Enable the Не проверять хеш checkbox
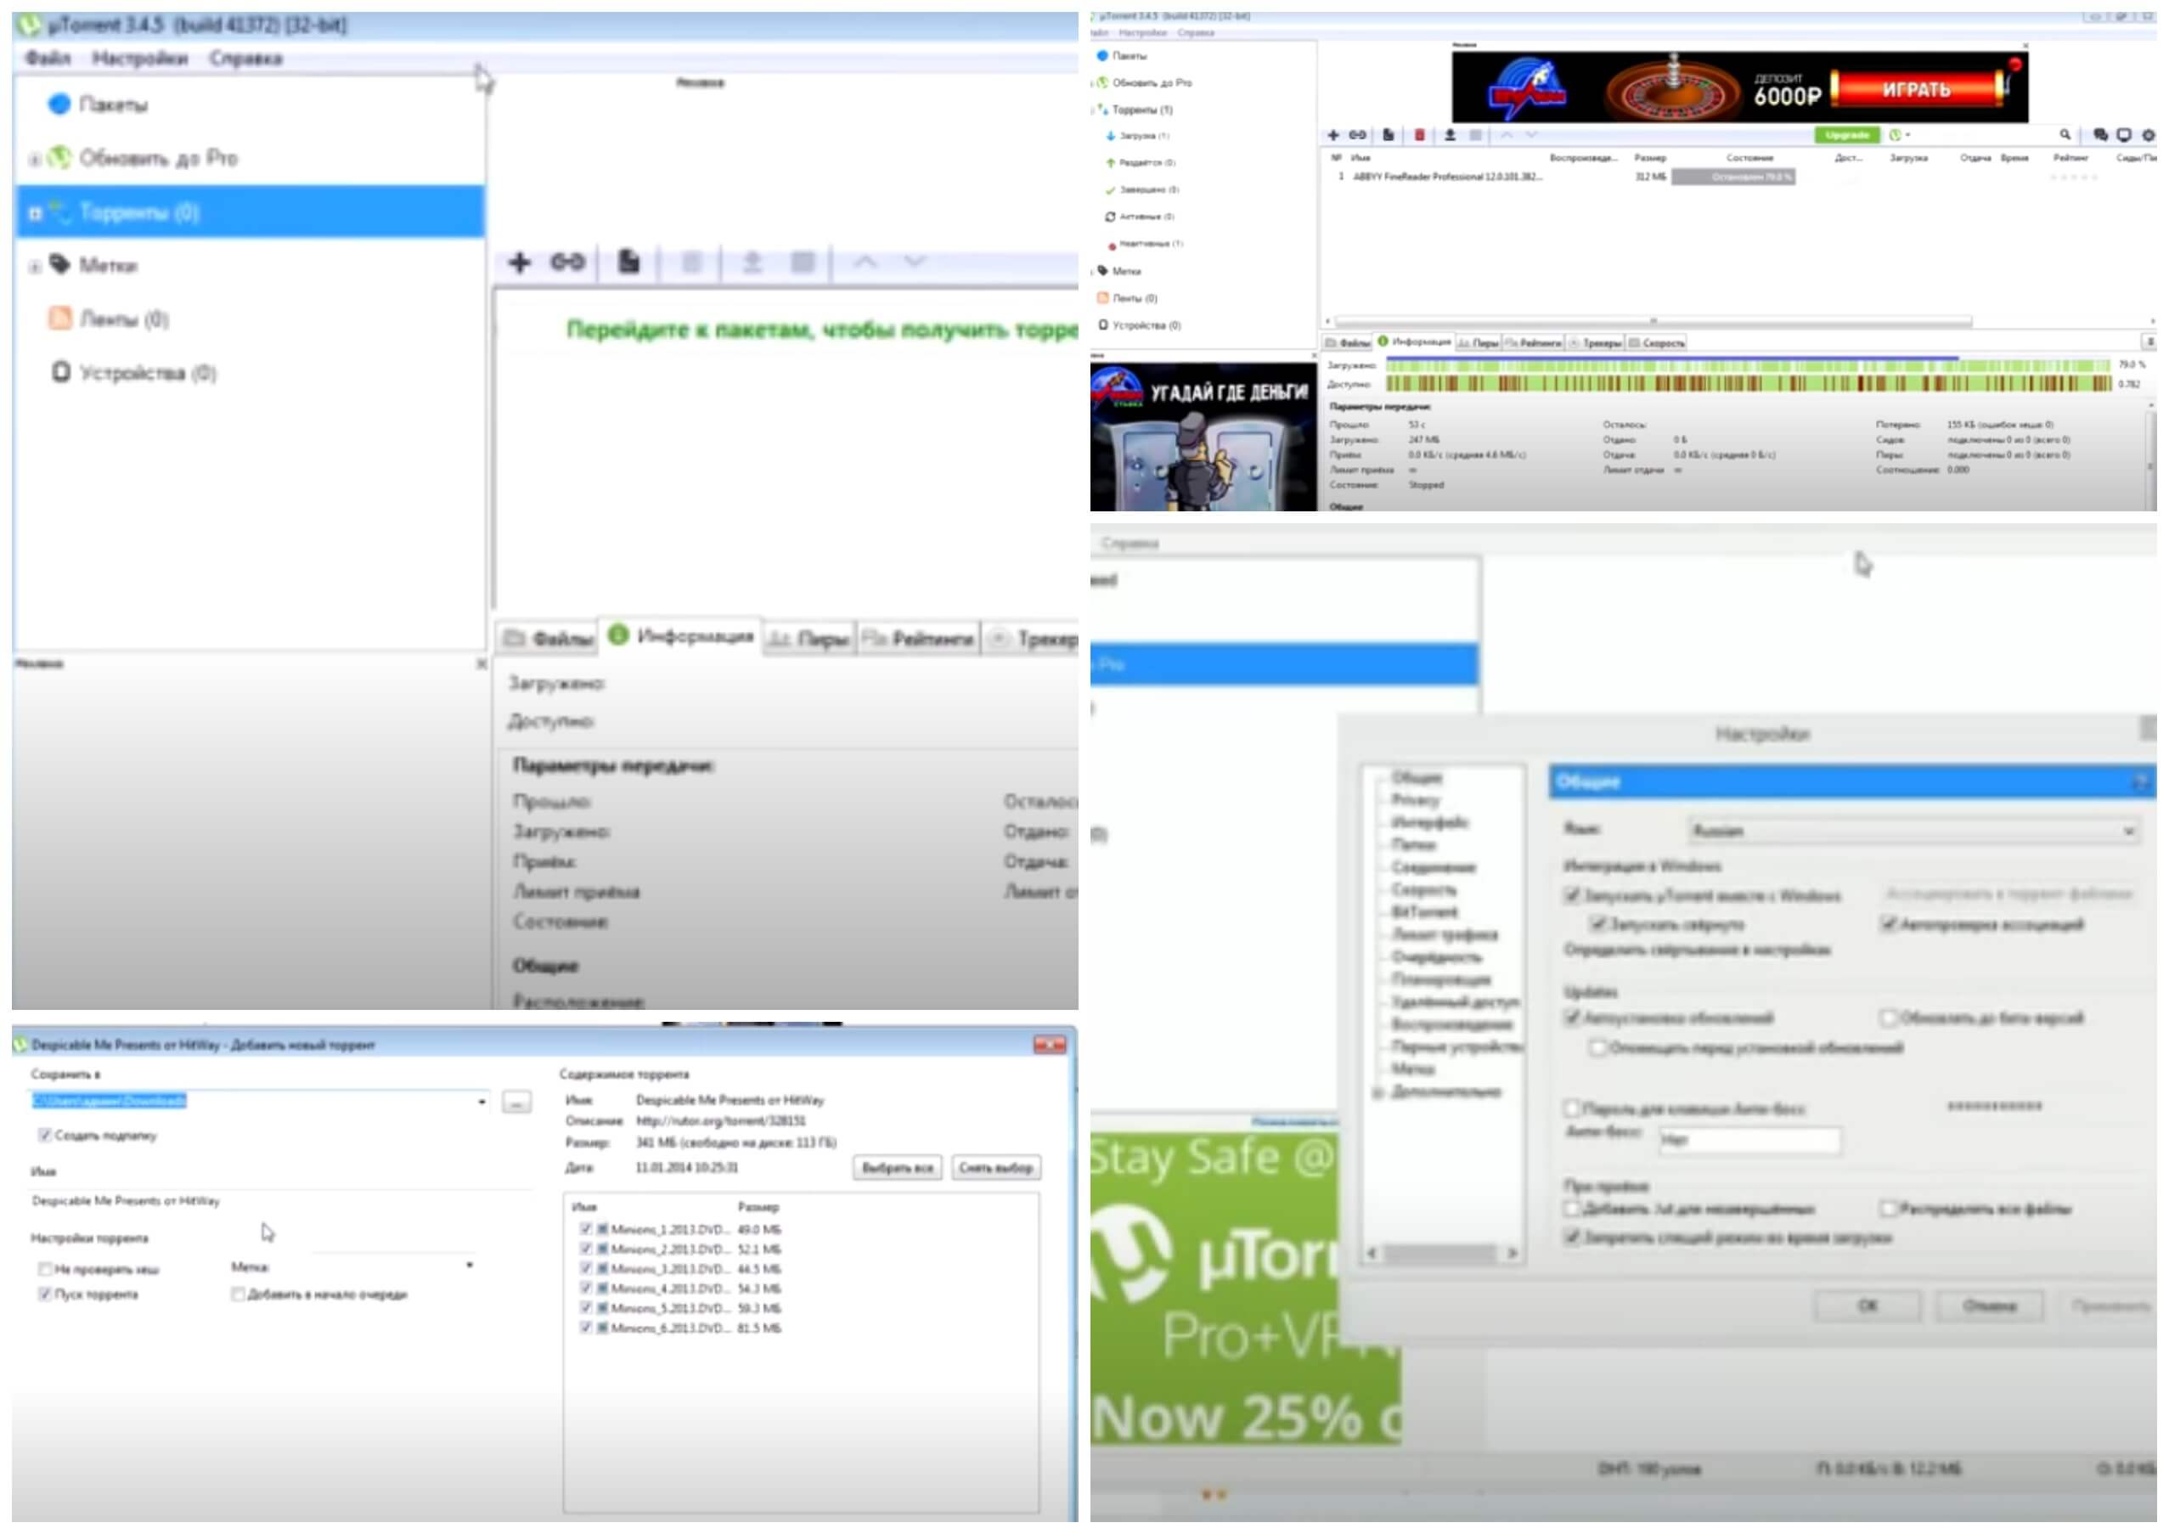Screen dimensions: 2169x1534 click(x=44, y=1269)
